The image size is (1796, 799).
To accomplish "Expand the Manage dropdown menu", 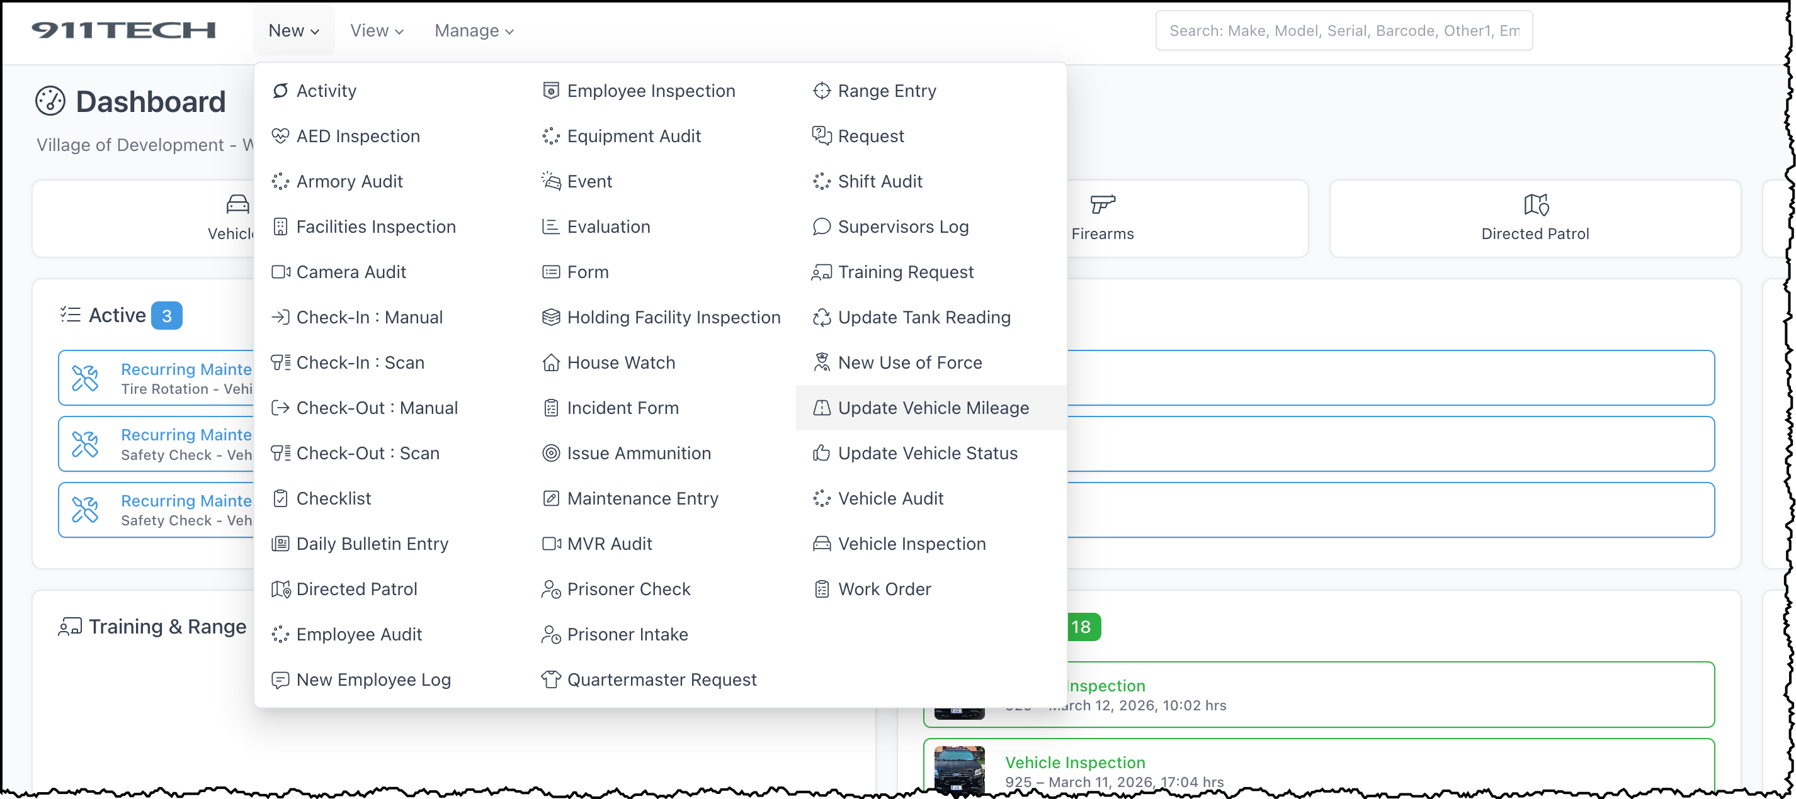I will pyautogui.click(x=474, y=31).
